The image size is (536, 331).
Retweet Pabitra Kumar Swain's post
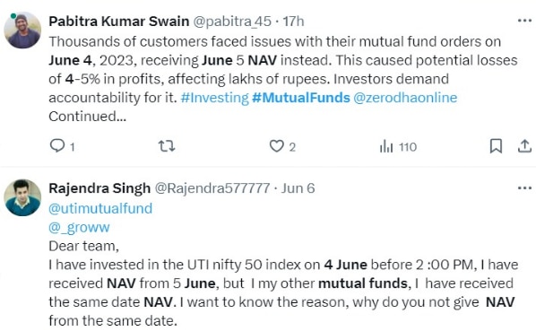(x=167, y=146)
